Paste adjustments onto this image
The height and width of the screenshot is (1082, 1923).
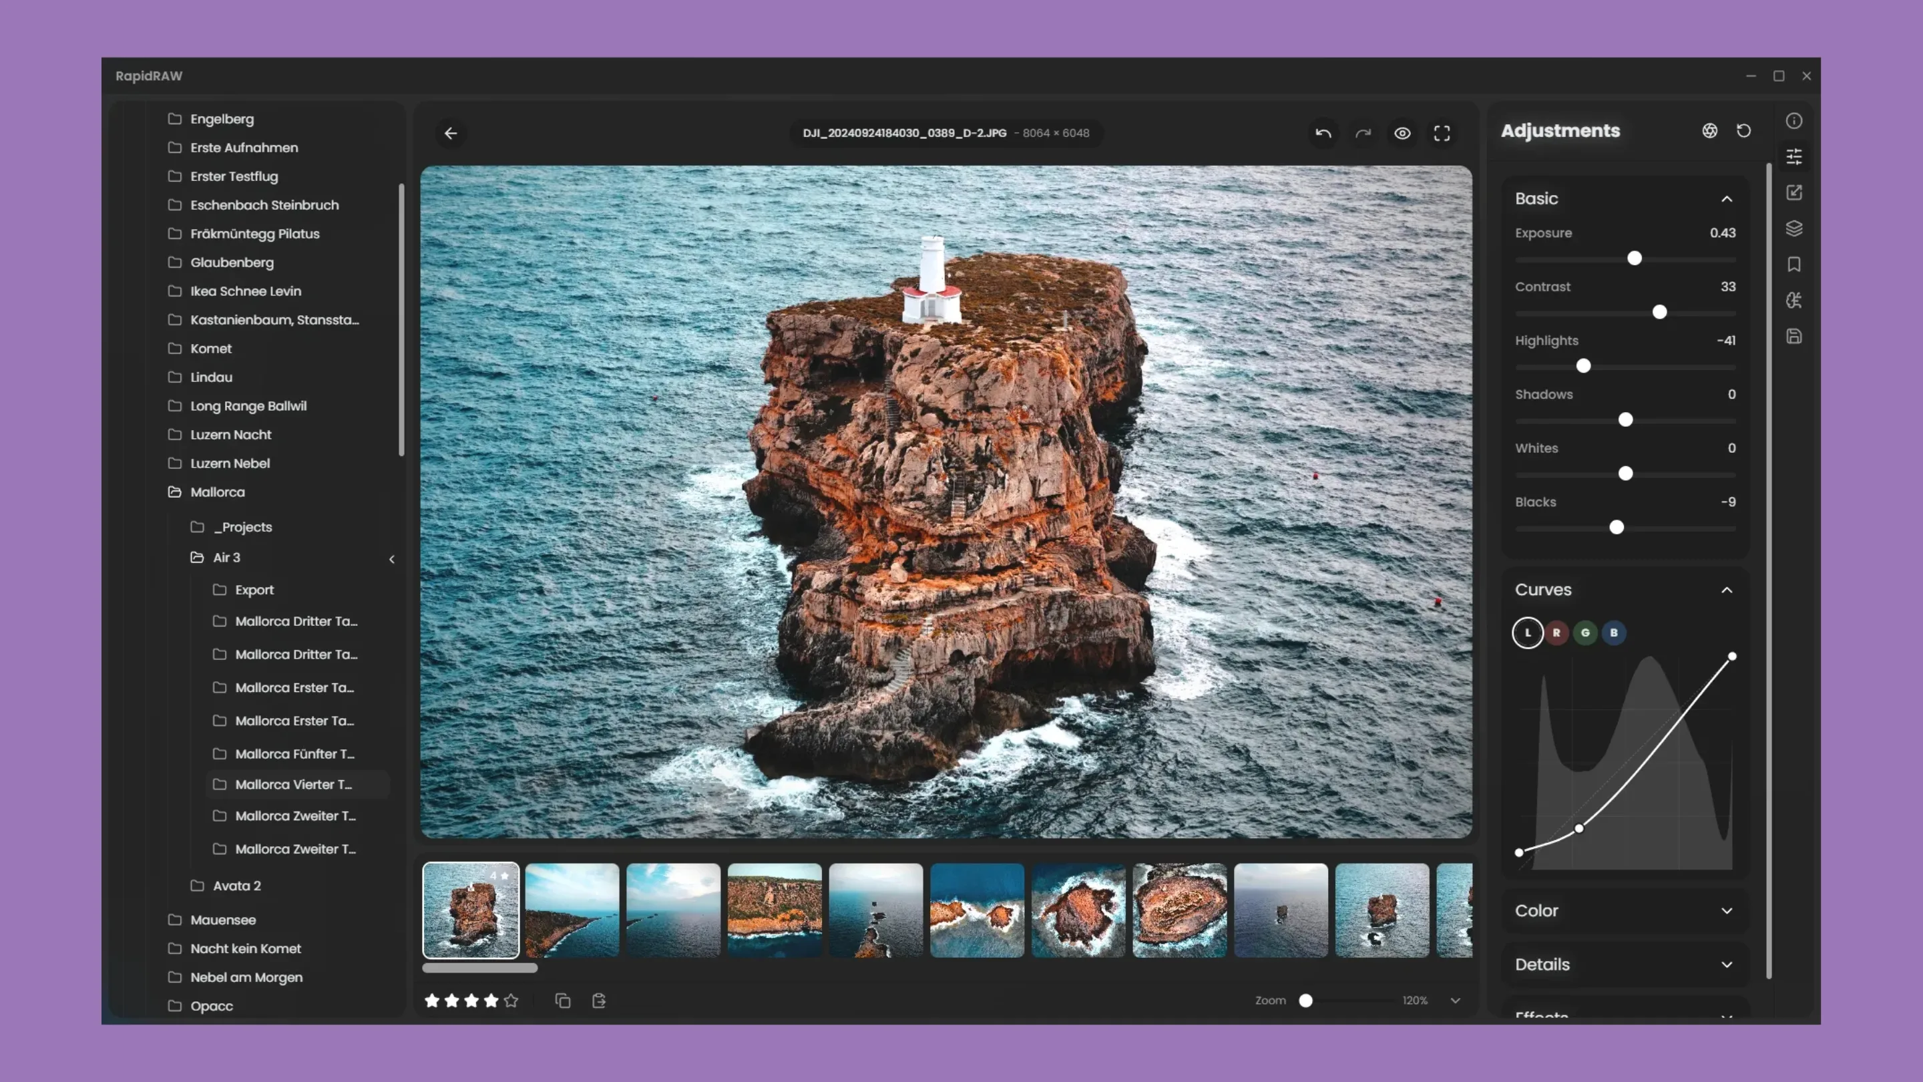tap(599, 1001)
